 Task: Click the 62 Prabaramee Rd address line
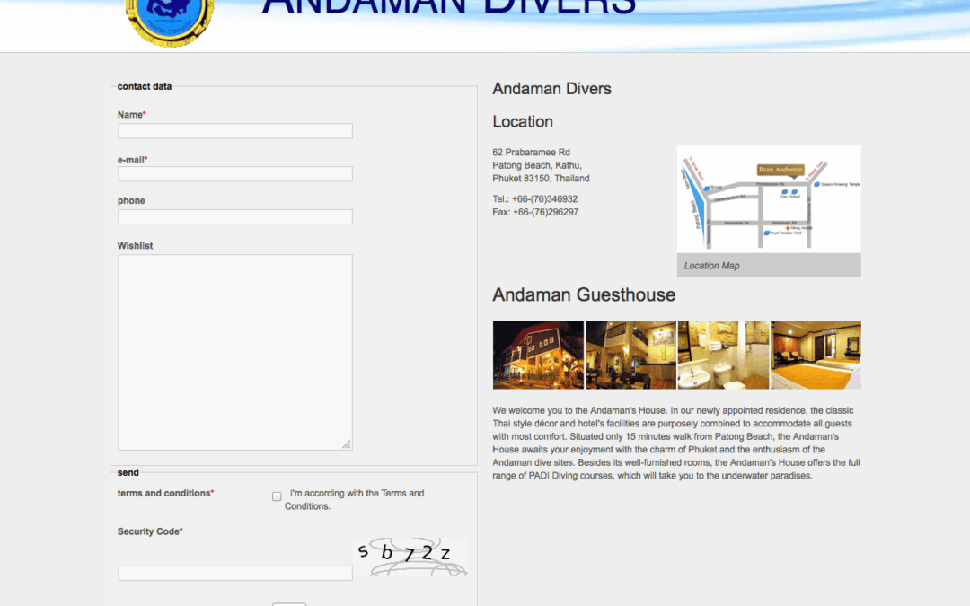point(532,152)
